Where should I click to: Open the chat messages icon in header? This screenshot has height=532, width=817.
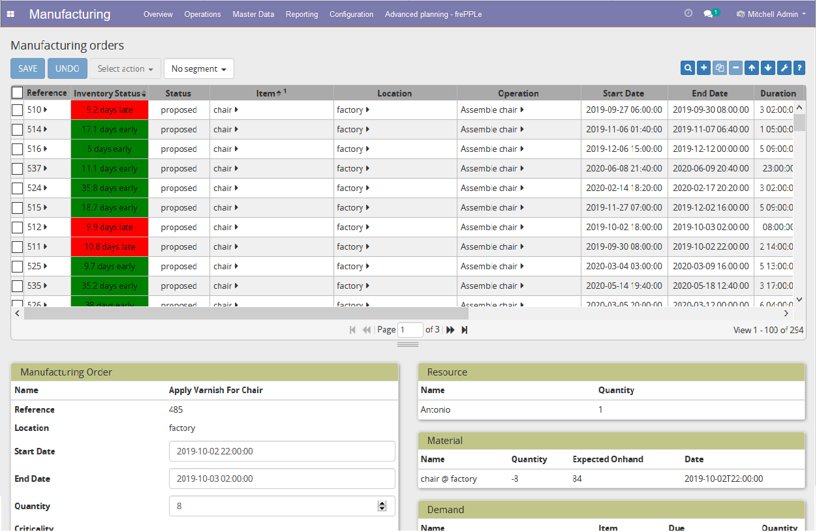click(x=709, y=14)
